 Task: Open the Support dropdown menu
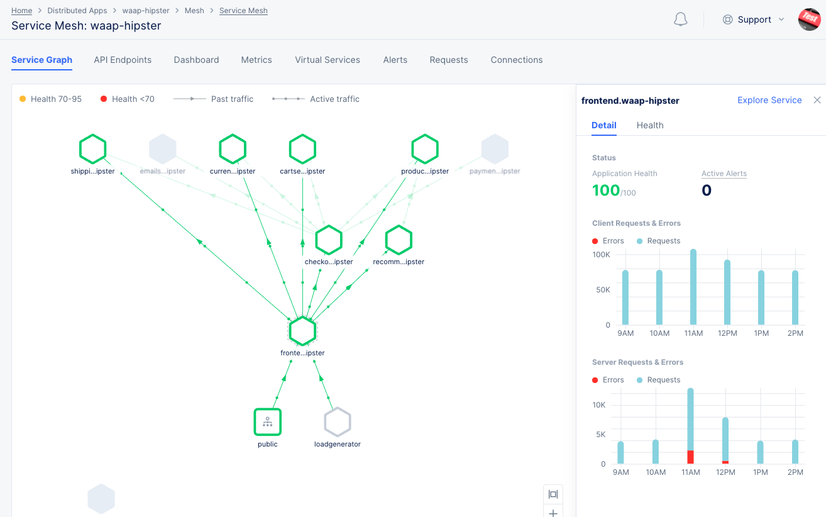point(754,19)
